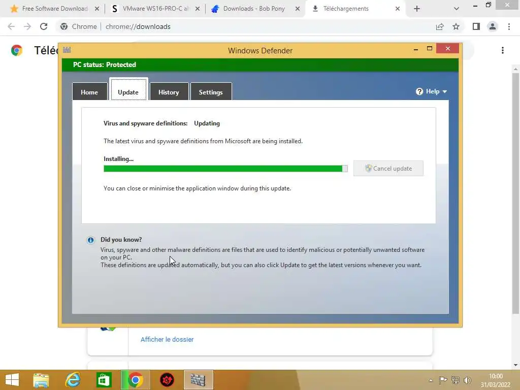The height and width of the screenshot is (390, 520).
Task: Bookmark this page with the star icon
Action: [x=456, y=26]
